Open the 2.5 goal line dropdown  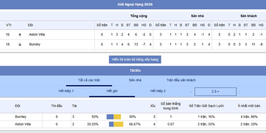[215, 91]
